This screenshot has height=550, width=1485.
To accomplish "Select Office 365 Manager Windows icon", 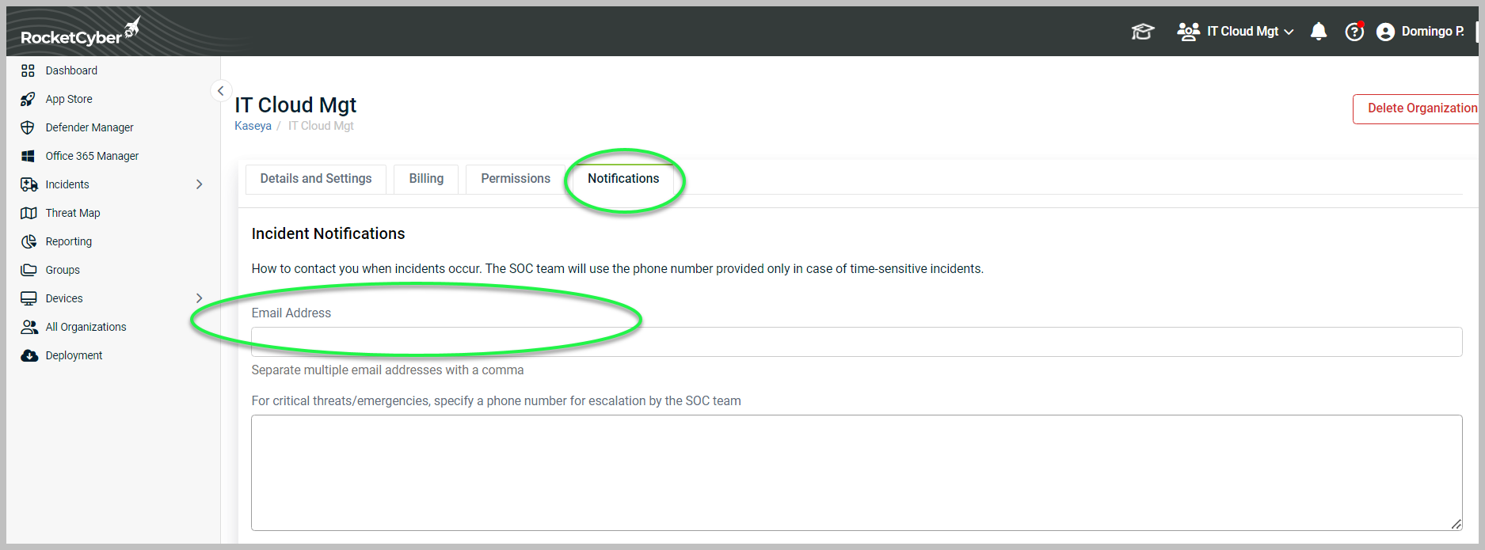I will coord(29,156).
